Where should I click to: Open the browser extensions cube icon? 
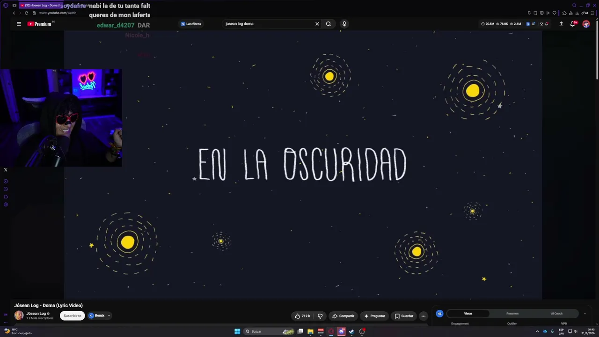564,13
